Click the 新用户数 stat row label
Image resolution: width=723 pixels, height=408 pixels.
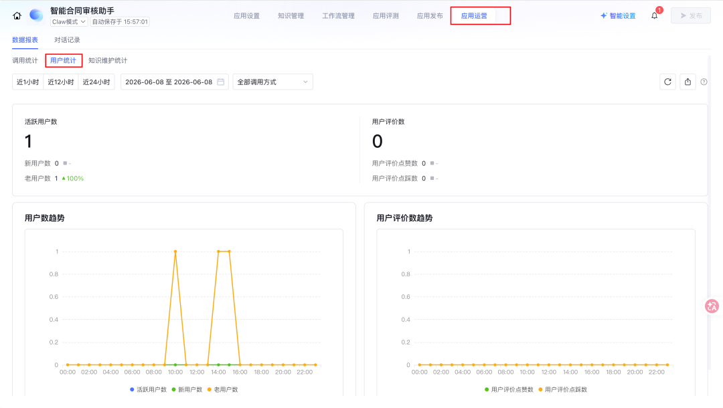[x=37, y=163]
